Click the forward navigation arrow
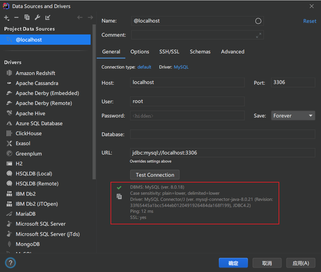Viewport: 321px width, 272px height. tap(89, 17)
